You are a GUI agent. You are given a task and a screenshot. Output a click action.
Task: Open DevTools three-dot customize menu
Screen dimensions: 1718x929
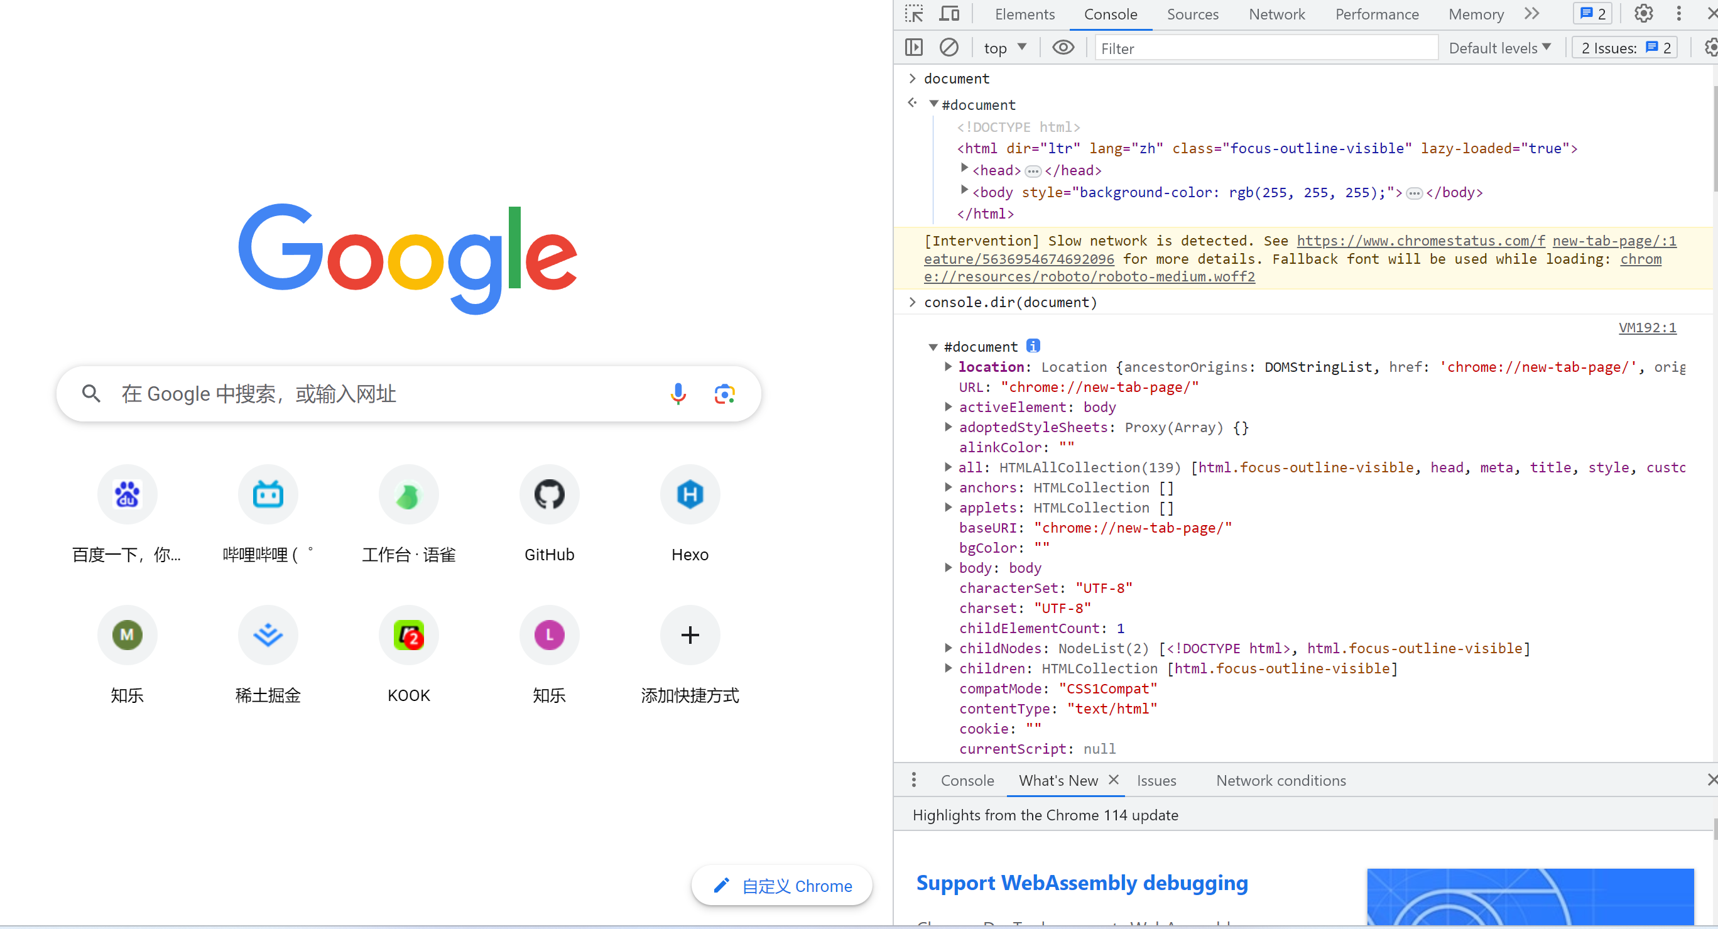pyautogui.click(x=1678, y=14)
